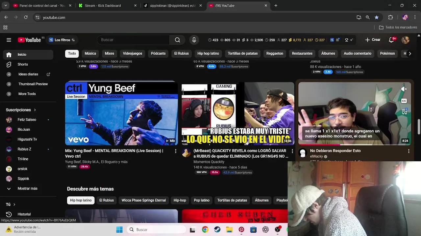Click the vidIQ sparkle icon beside trophy
This screenshot has width=421, height=236.
point(352,40)
